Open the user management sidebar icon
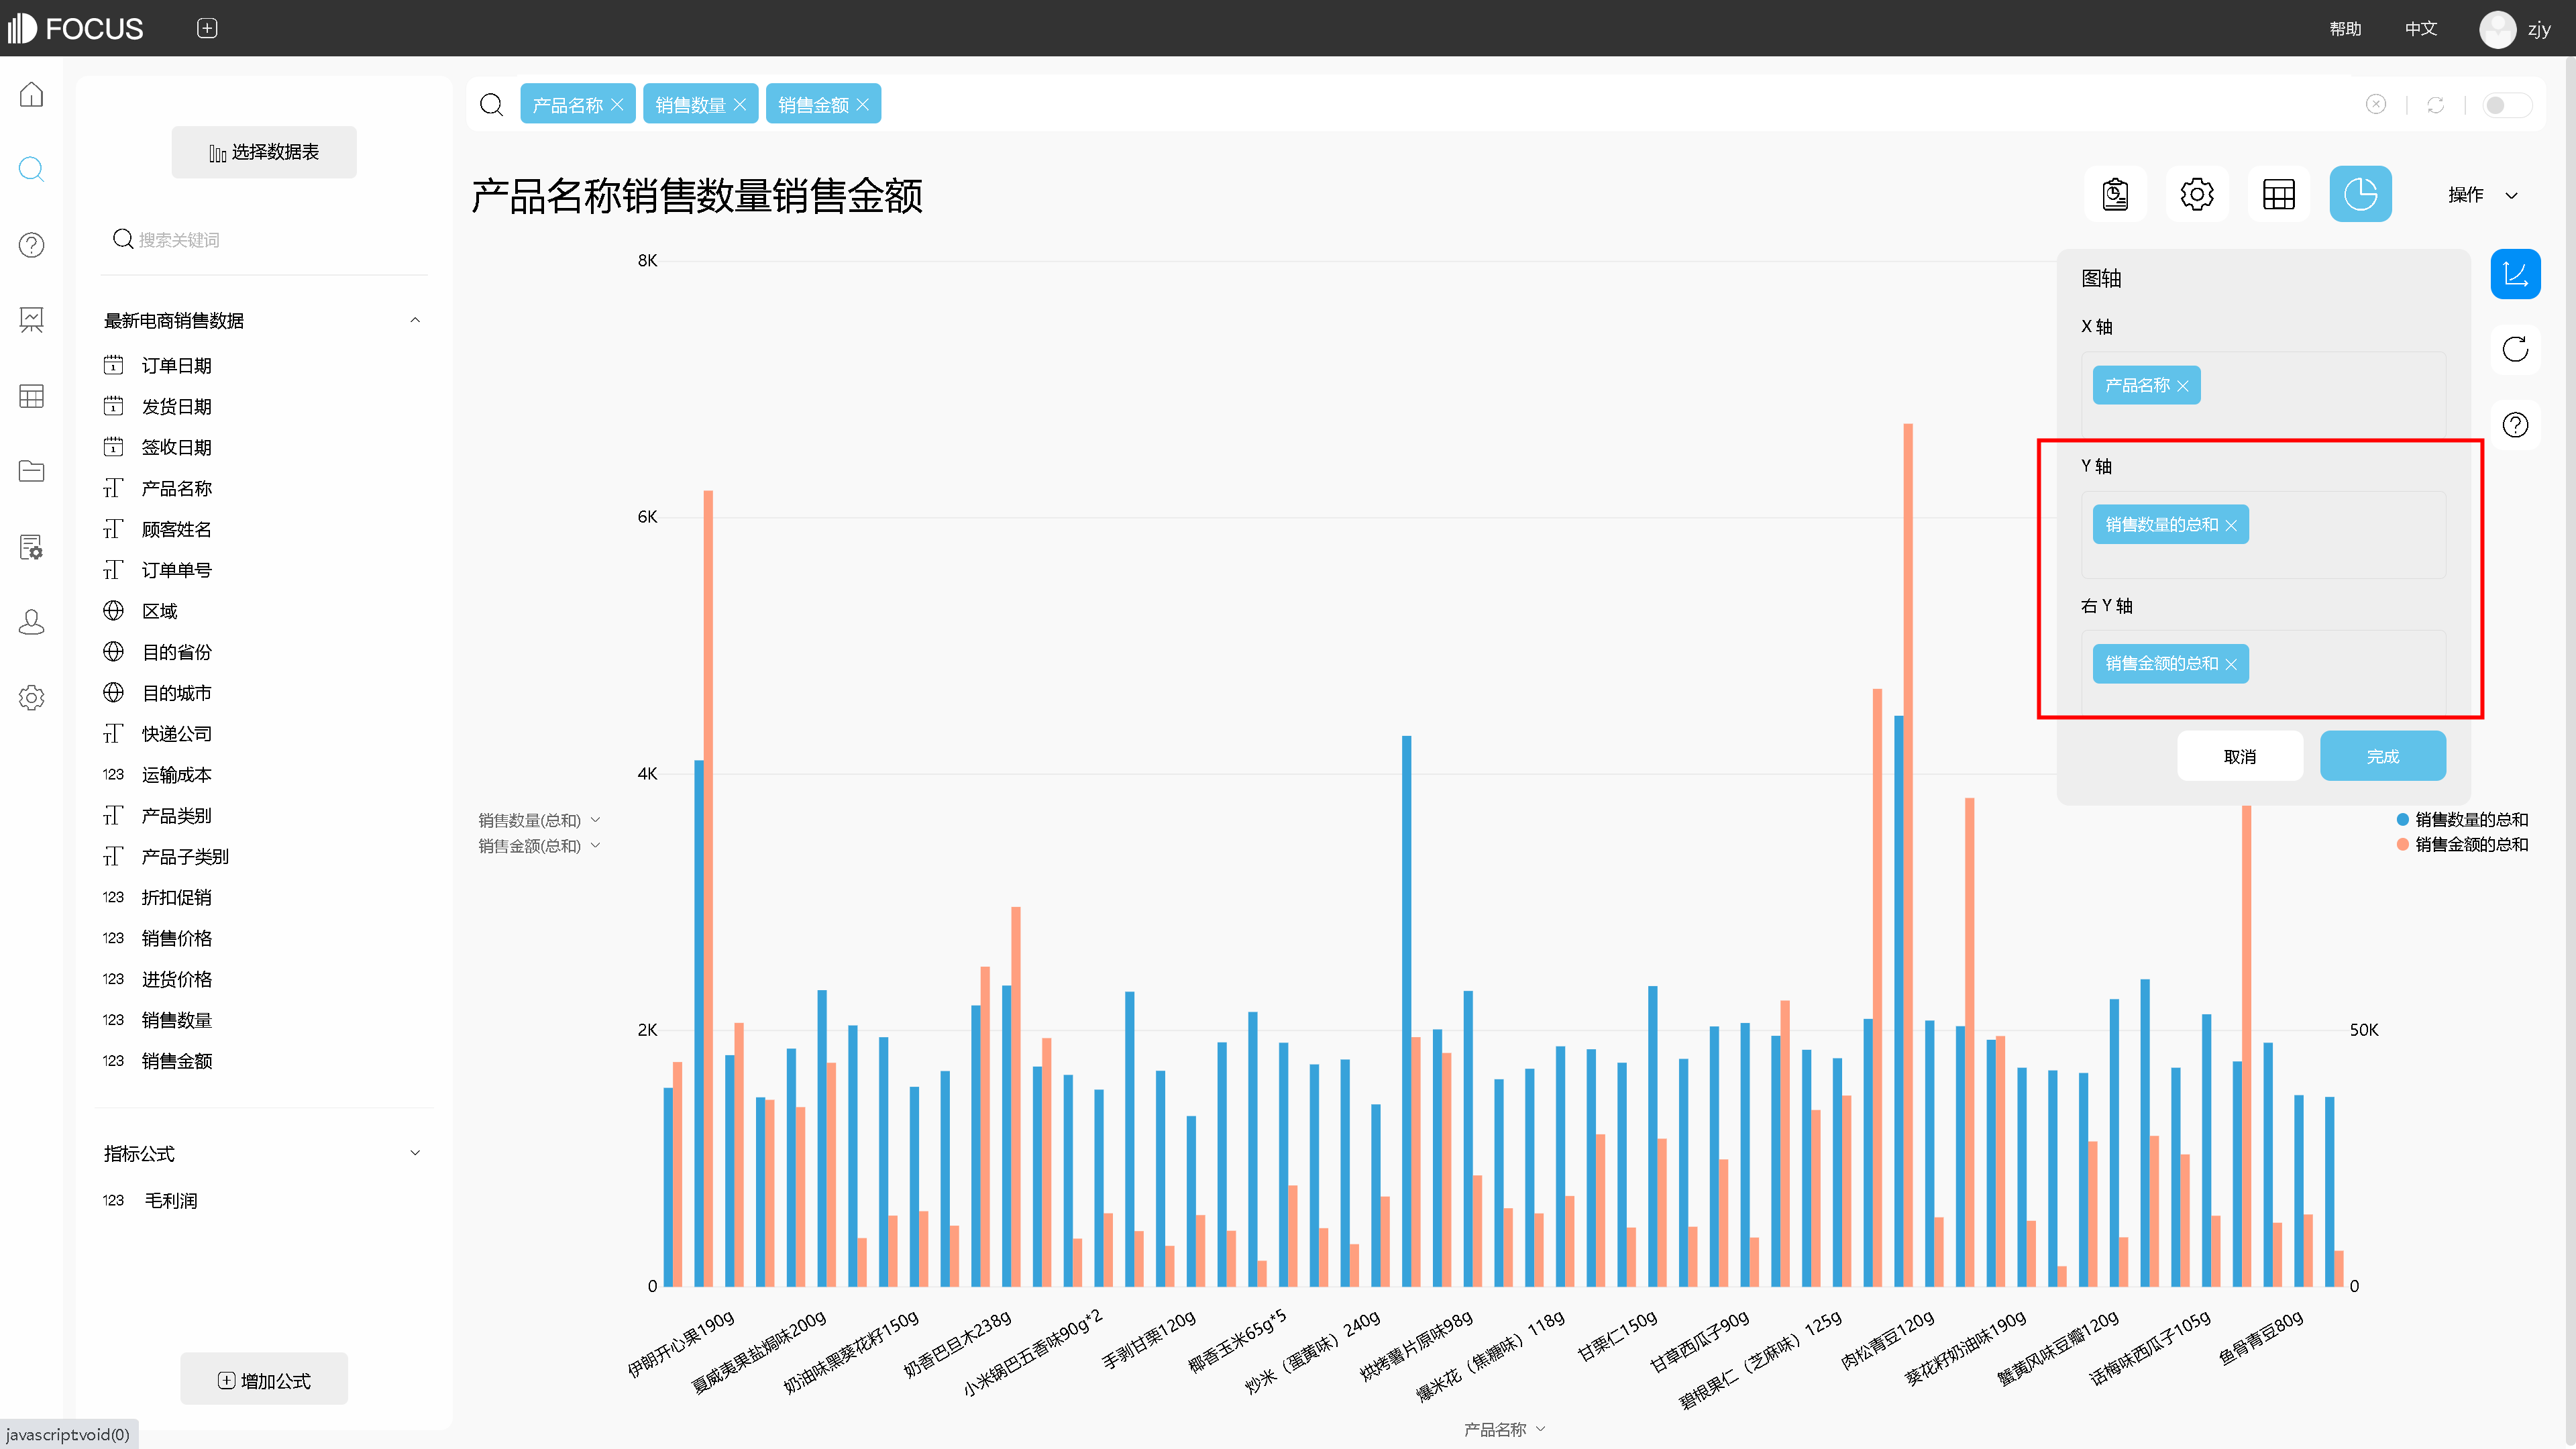Screen dimensions: 2576x1449 31,622
